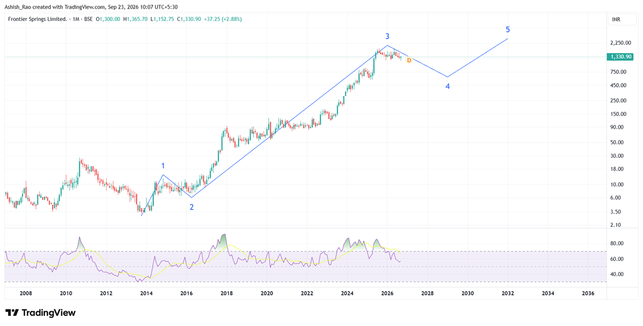Select the Elliott wave label 4

pyautogui.click(x=448, y=86)
